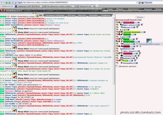
Task: Open info icon next to Alex_Green
Action: coord(139,51)
